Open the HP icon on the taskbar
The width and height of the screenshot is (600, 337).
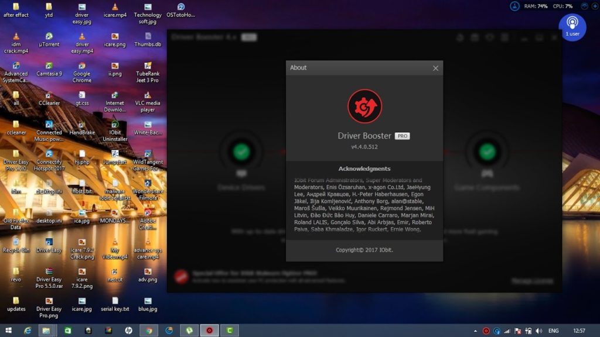tap(128, 331)
